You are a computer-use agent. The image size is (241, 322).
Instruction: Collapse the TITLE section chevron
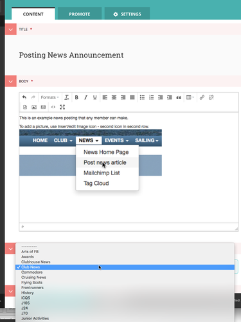coord(11,29)
